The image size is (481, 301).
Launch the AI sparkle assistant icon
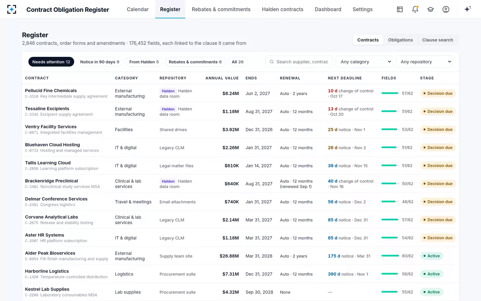(468, 9)
